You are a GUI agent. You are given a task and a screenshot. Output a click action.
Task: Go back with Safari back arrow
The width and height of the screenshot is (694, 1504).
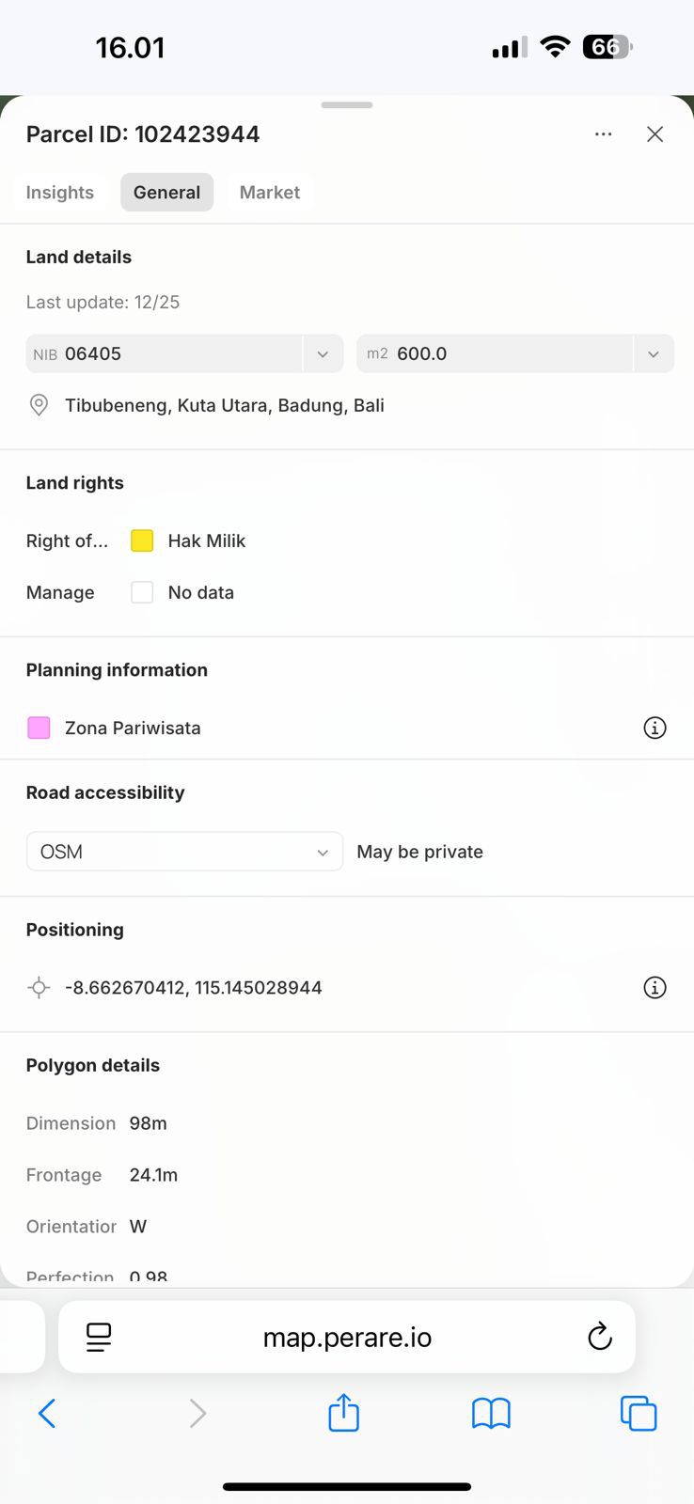point(47,1412)
